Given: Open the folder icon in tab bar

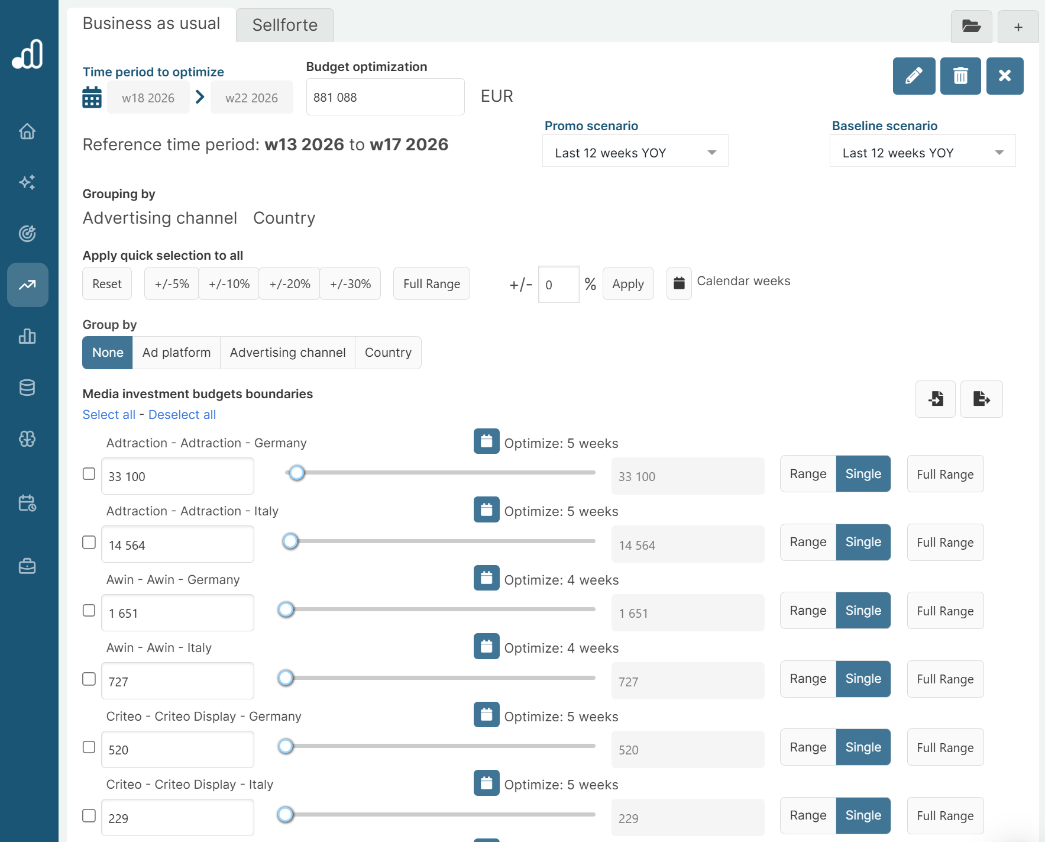Looking at the screenshot, I should click(970, 27).
